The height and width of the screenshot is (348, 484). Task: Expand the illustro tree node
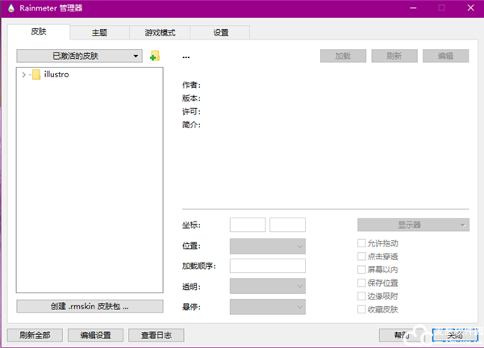pyautogui.click(x=23, y=75)
